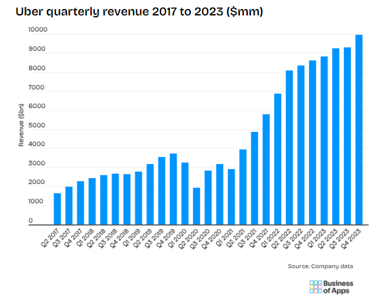This screenshot has width=385, height=301.
Task: Select the Q2 2018 revenue bar
Action: click(104, 200)
